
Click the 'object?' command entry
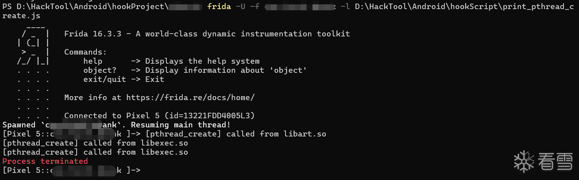100,70
